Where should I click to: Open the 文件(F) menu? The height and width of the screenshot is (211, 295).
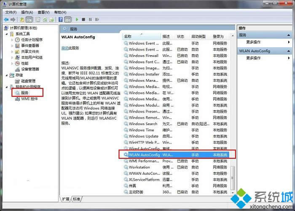11,12
